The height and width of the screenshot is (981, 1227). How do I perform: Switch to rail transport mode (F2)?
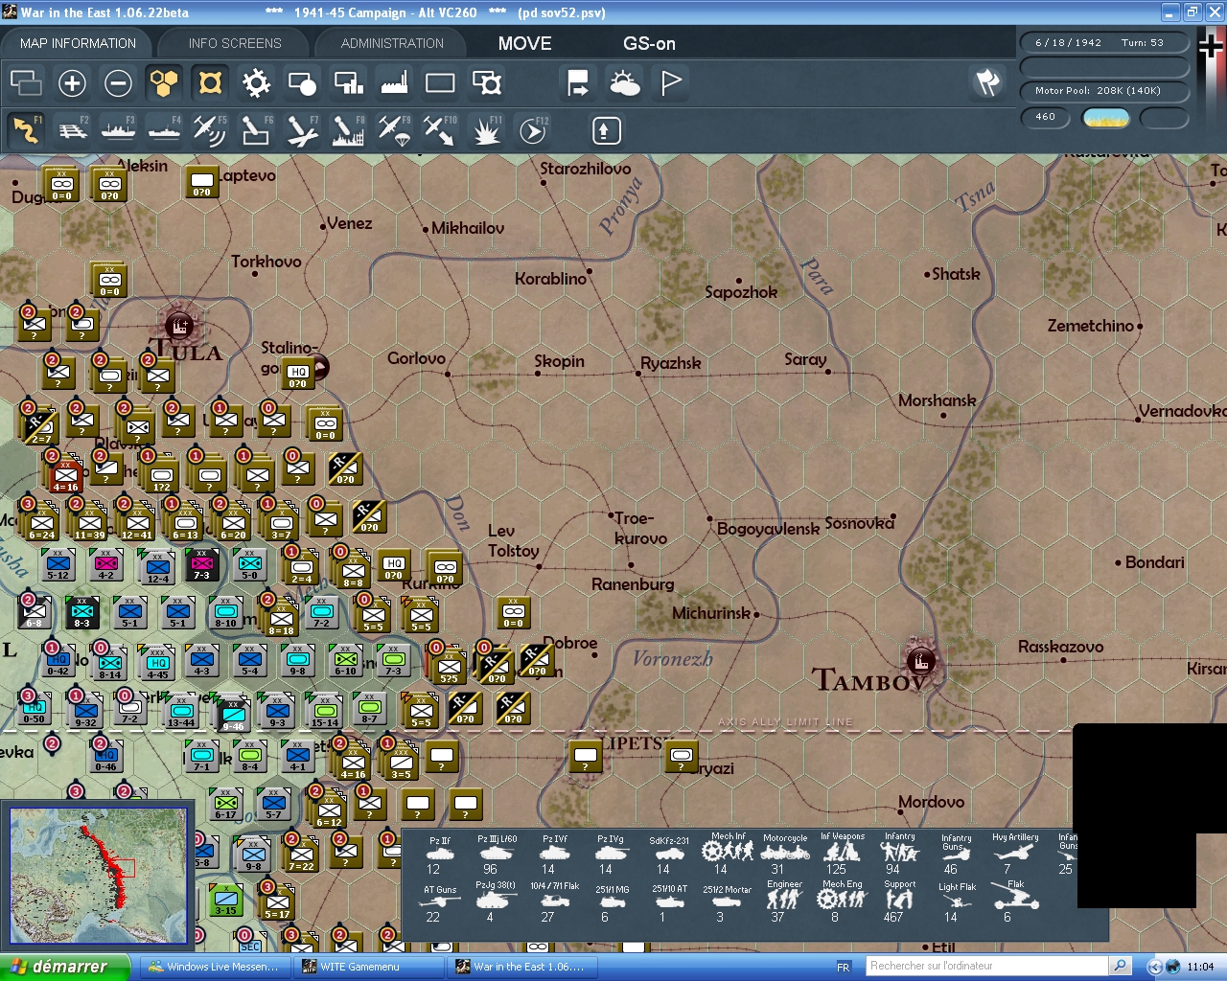(73, 129)
